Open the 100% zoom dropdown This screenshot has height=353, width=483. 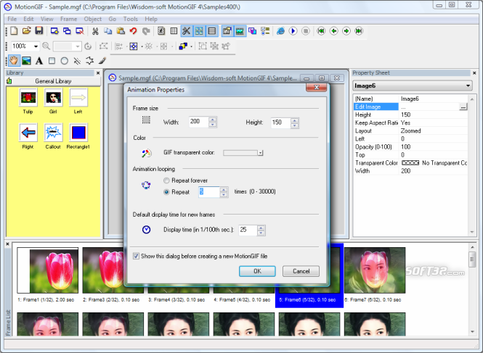point(36,46)
